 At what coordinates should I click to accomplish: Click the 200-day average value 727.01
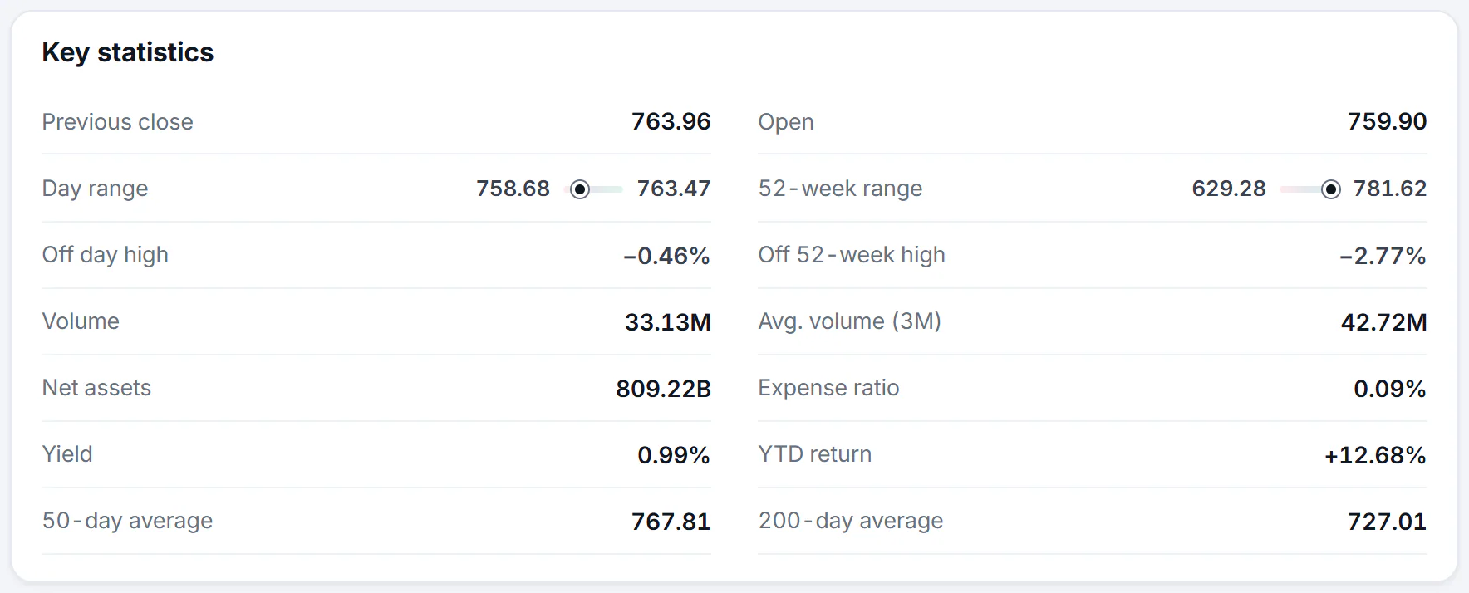tap(1388, 521)
